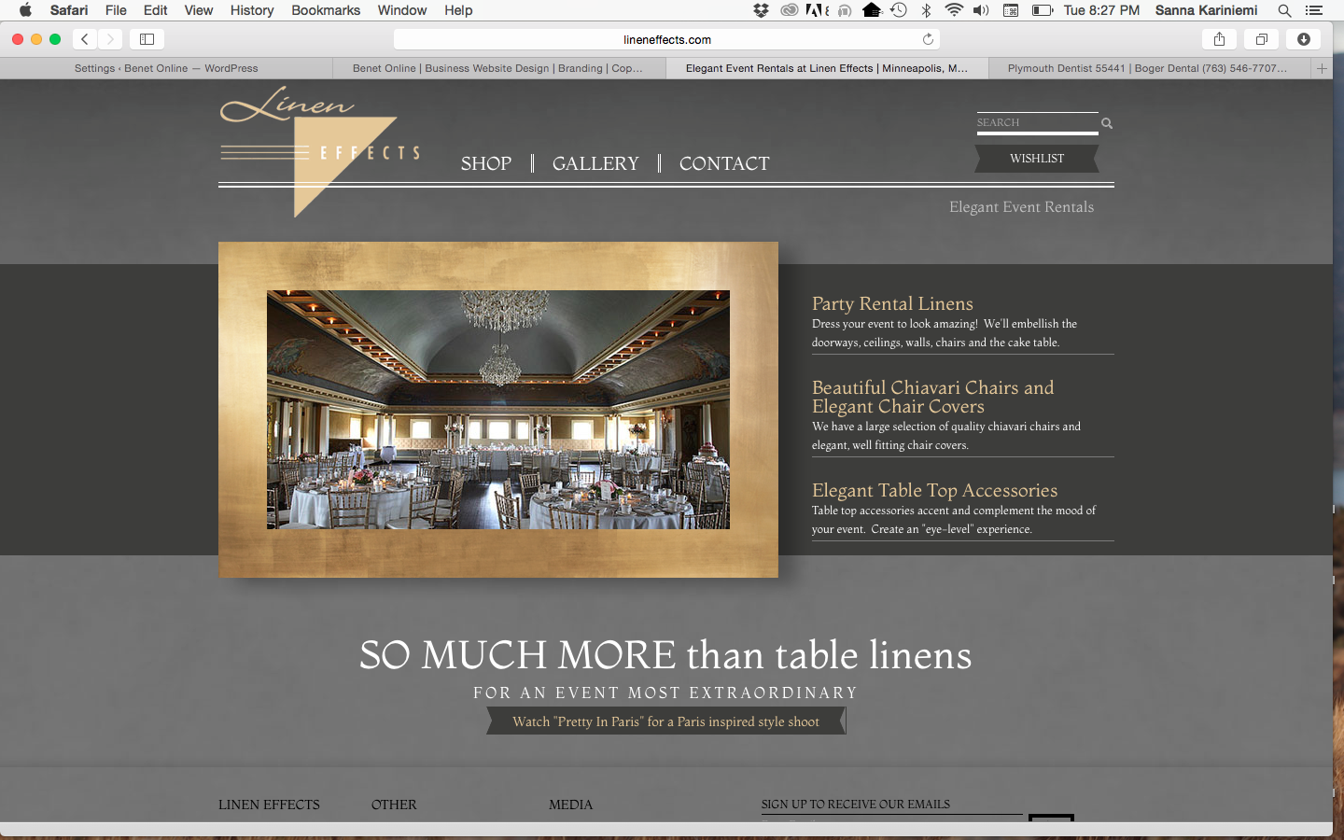
Task: Click the website SEARCH input field
Action: coord(1034,122)
